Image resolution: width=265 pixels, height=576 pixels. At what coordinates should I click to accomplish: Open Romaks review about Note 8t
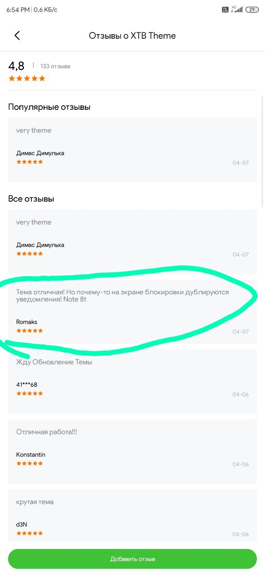click(132, 311)
